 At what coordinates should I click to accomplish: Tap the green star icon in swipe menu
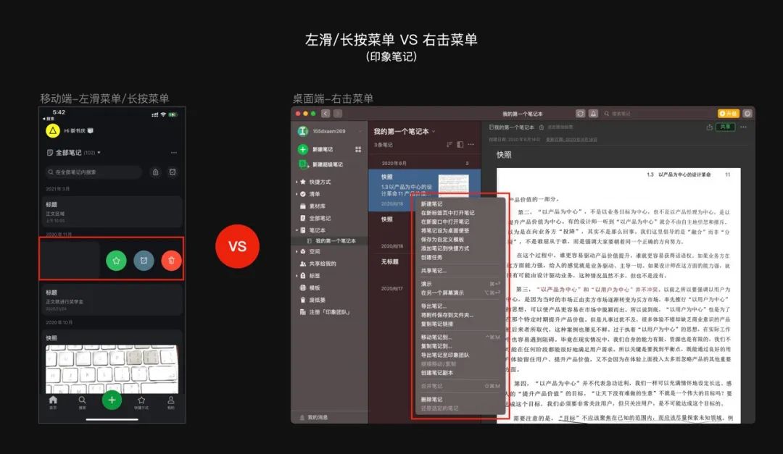coord(116,261)
